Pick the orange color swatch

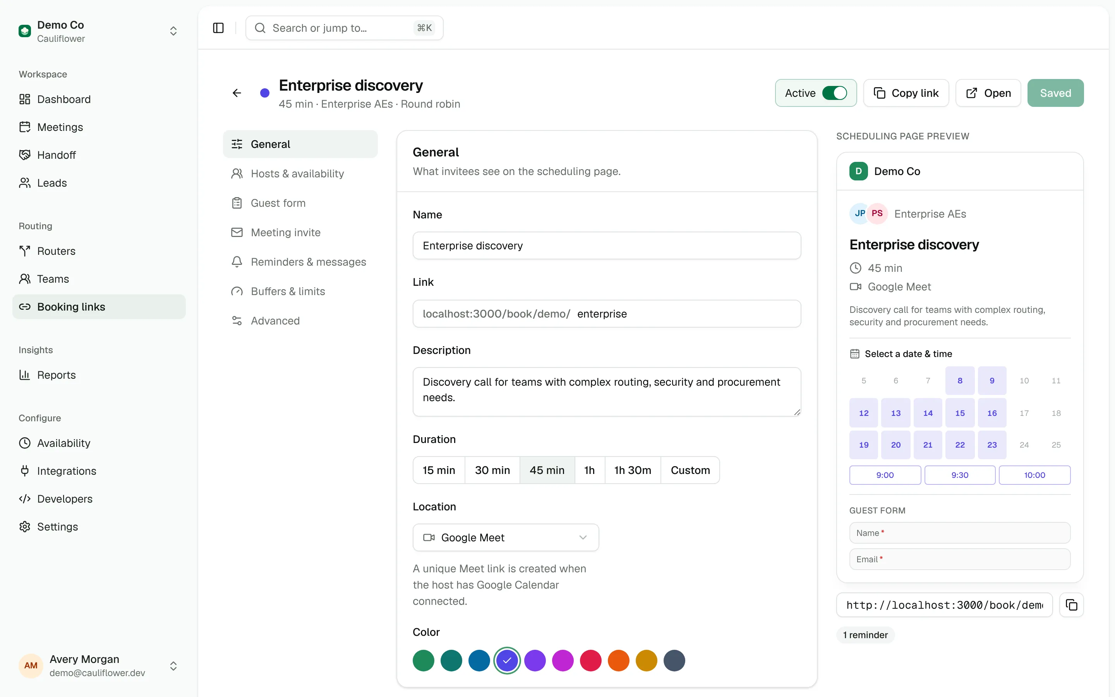[618, 661]
